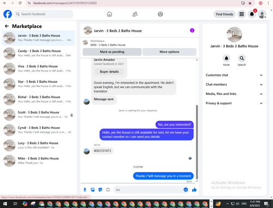Open the Menu grid icon

(x=241, y=14)
